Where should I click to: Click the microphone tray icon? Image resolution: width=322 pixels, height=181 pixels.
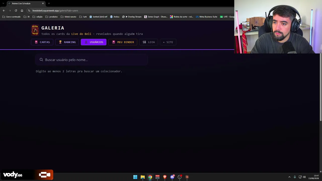(x=295, y=177)
